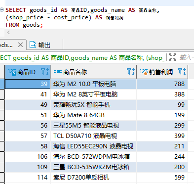Click numeric type icon of 销售利润 column

[x=144, y=72]
